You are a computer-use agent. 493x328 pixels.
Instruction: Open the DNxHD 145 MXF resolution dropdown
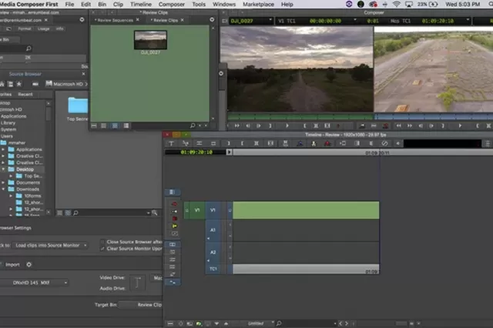[x=33, y=283]
